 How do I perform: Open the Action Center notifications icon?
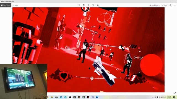point(174,97)
